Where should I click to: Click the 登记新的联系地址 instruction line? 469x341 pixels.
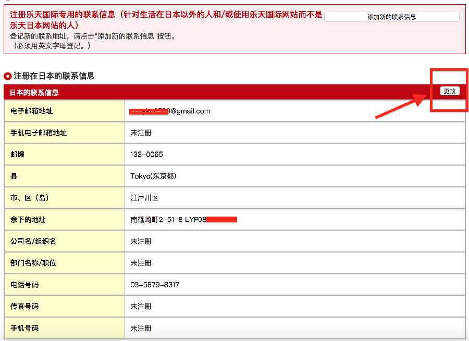94,36
